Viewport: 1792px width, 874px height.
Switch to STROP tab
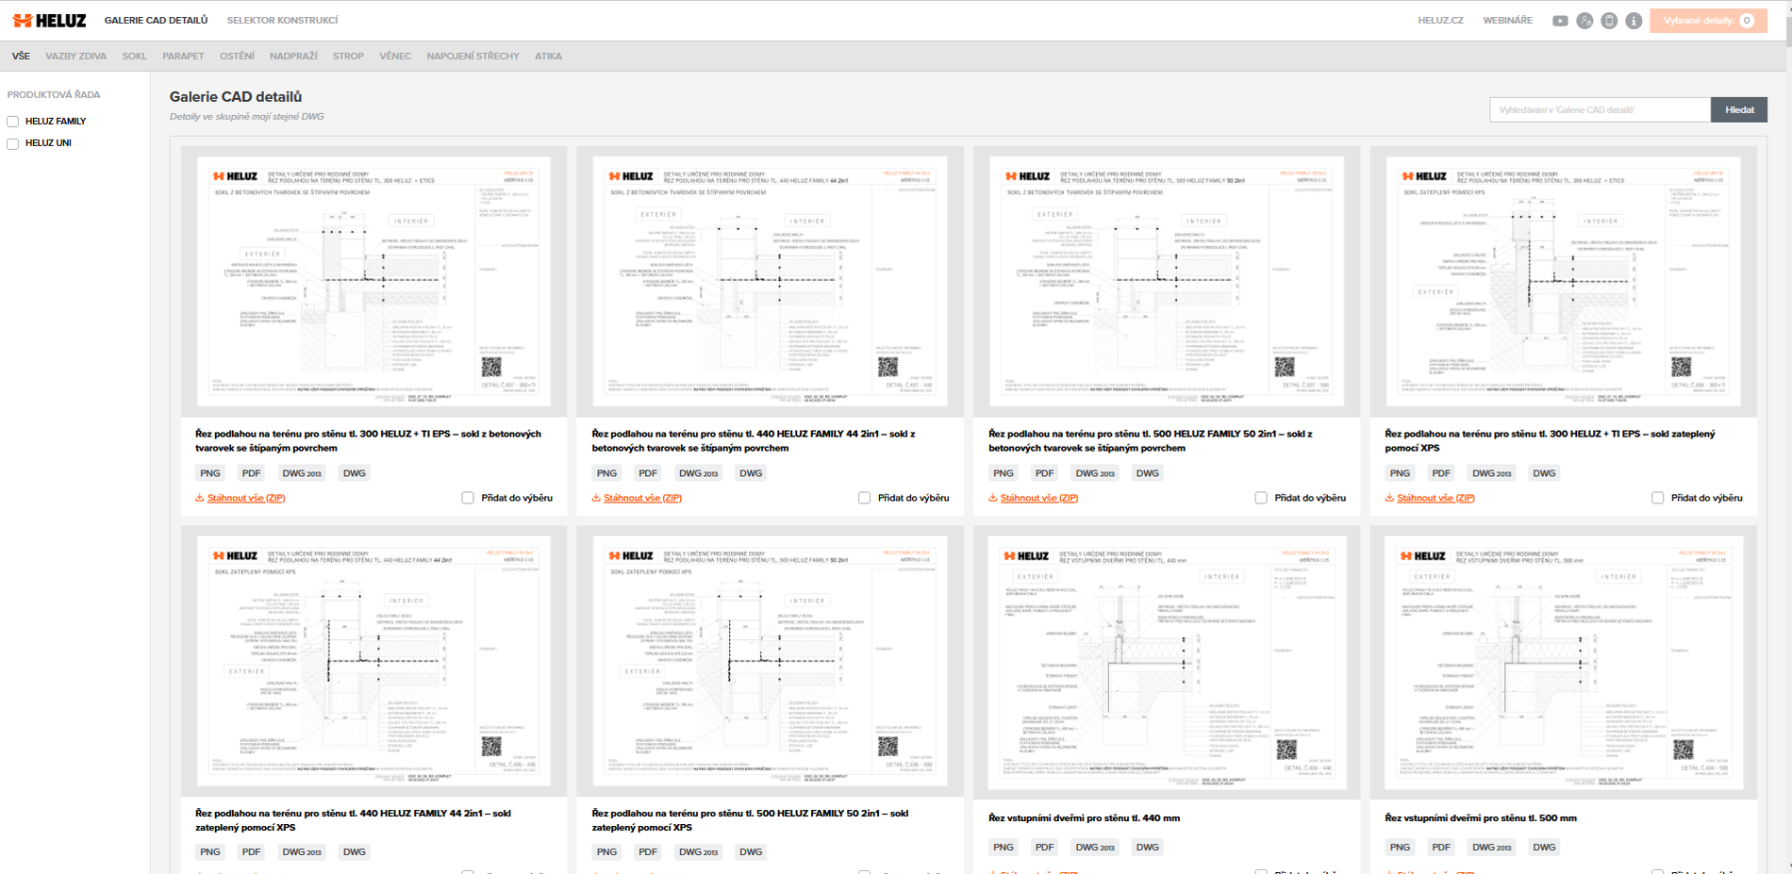(x=348, y=57)
